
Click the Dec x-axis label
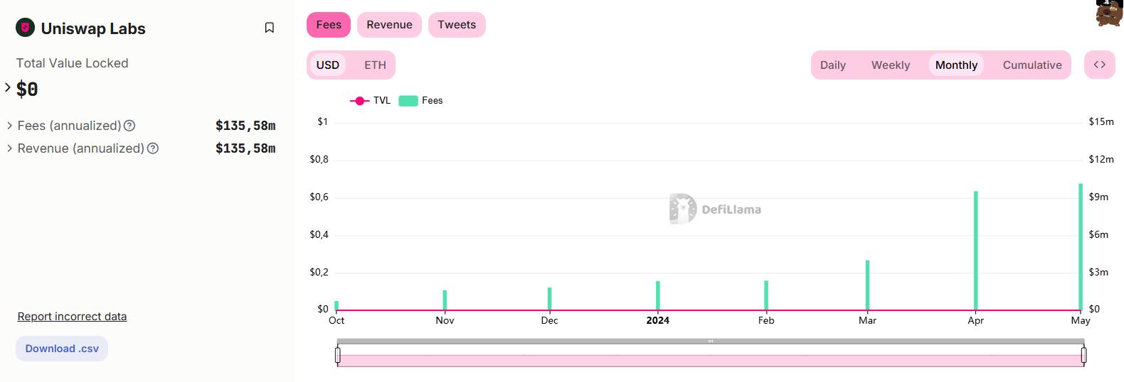coord(550,320)
